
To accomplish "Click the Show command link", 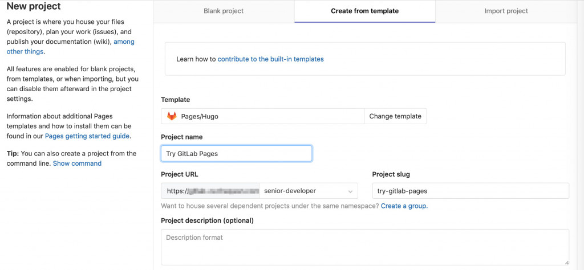I will [77, 163].
